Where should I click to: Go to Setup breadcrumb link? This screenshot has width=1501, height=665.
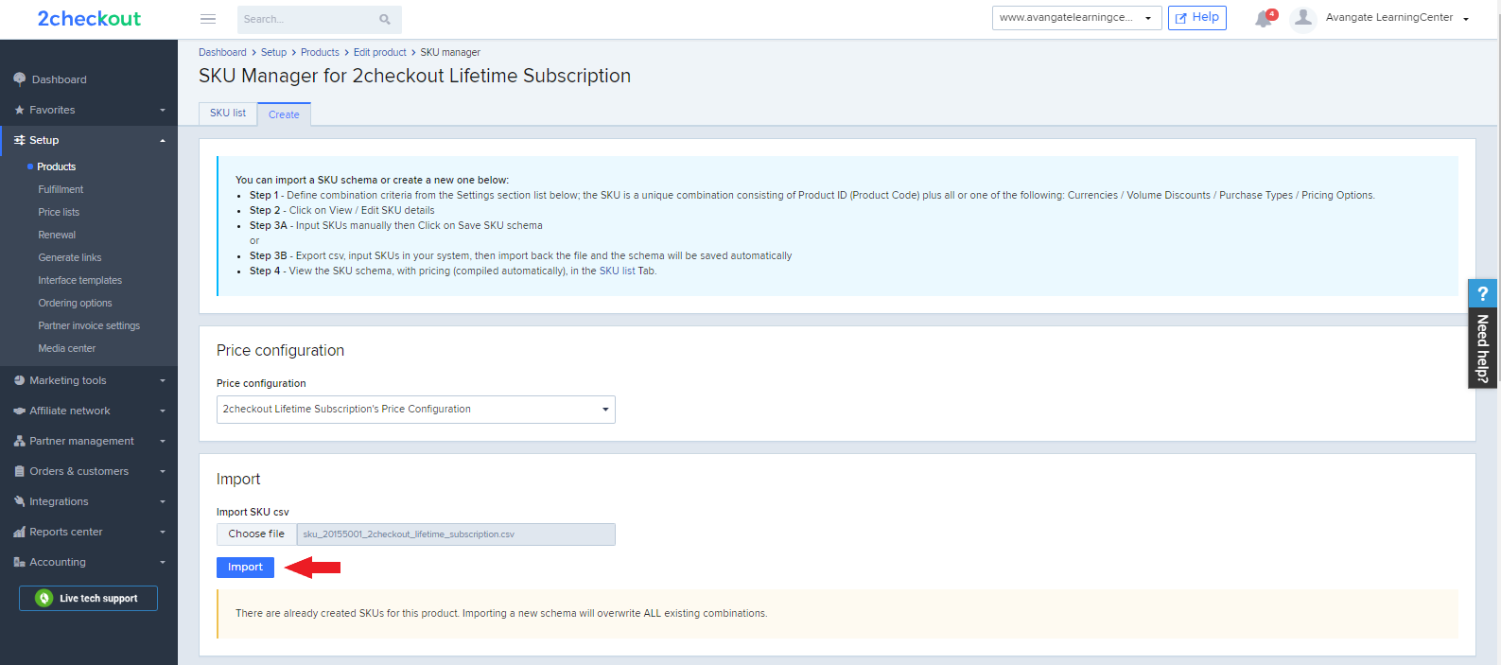point(273,52)
